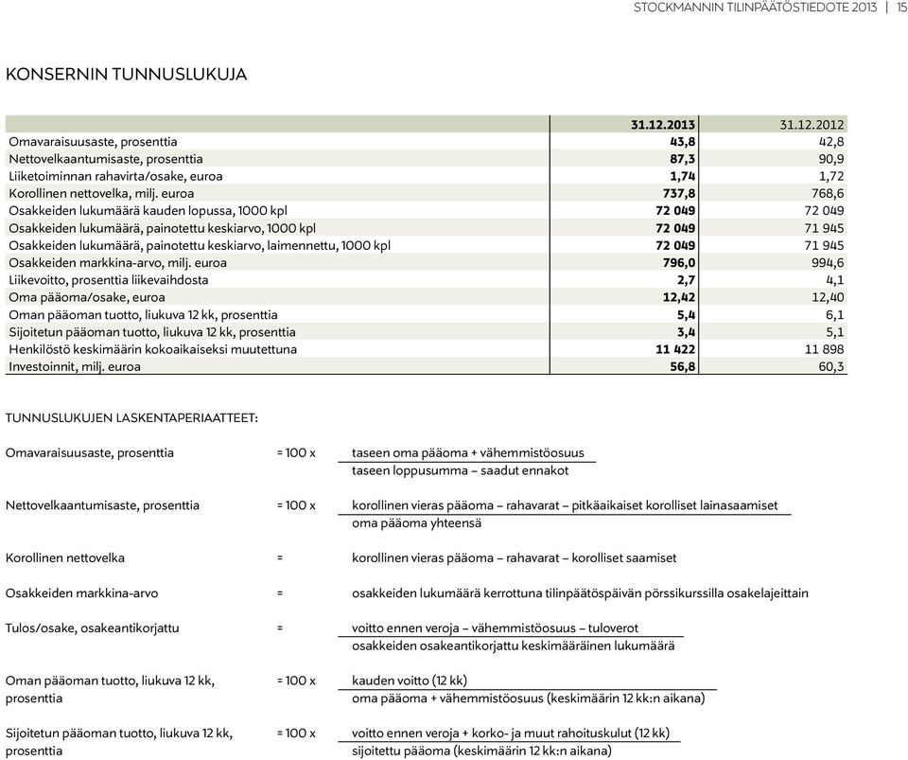
Task: Click the value '87,3'
Action: 683,159
